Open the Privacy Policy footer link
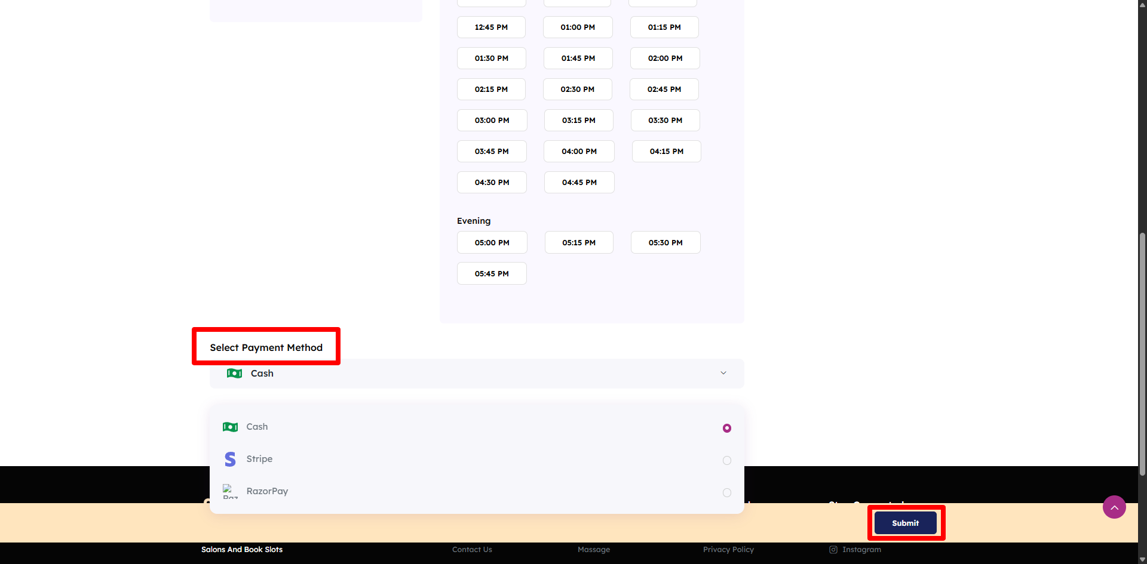The image size is (1147, 564). point(728,550)
